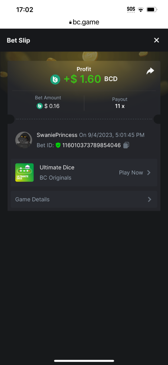Tap the bc.game address bar

pyautogui.click(x=84, y=22)
